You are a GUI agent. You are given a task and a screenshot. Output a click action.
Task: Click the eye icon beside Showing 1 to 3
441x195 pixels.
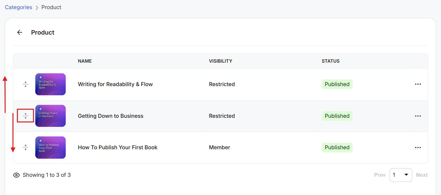tap(16, 175)
